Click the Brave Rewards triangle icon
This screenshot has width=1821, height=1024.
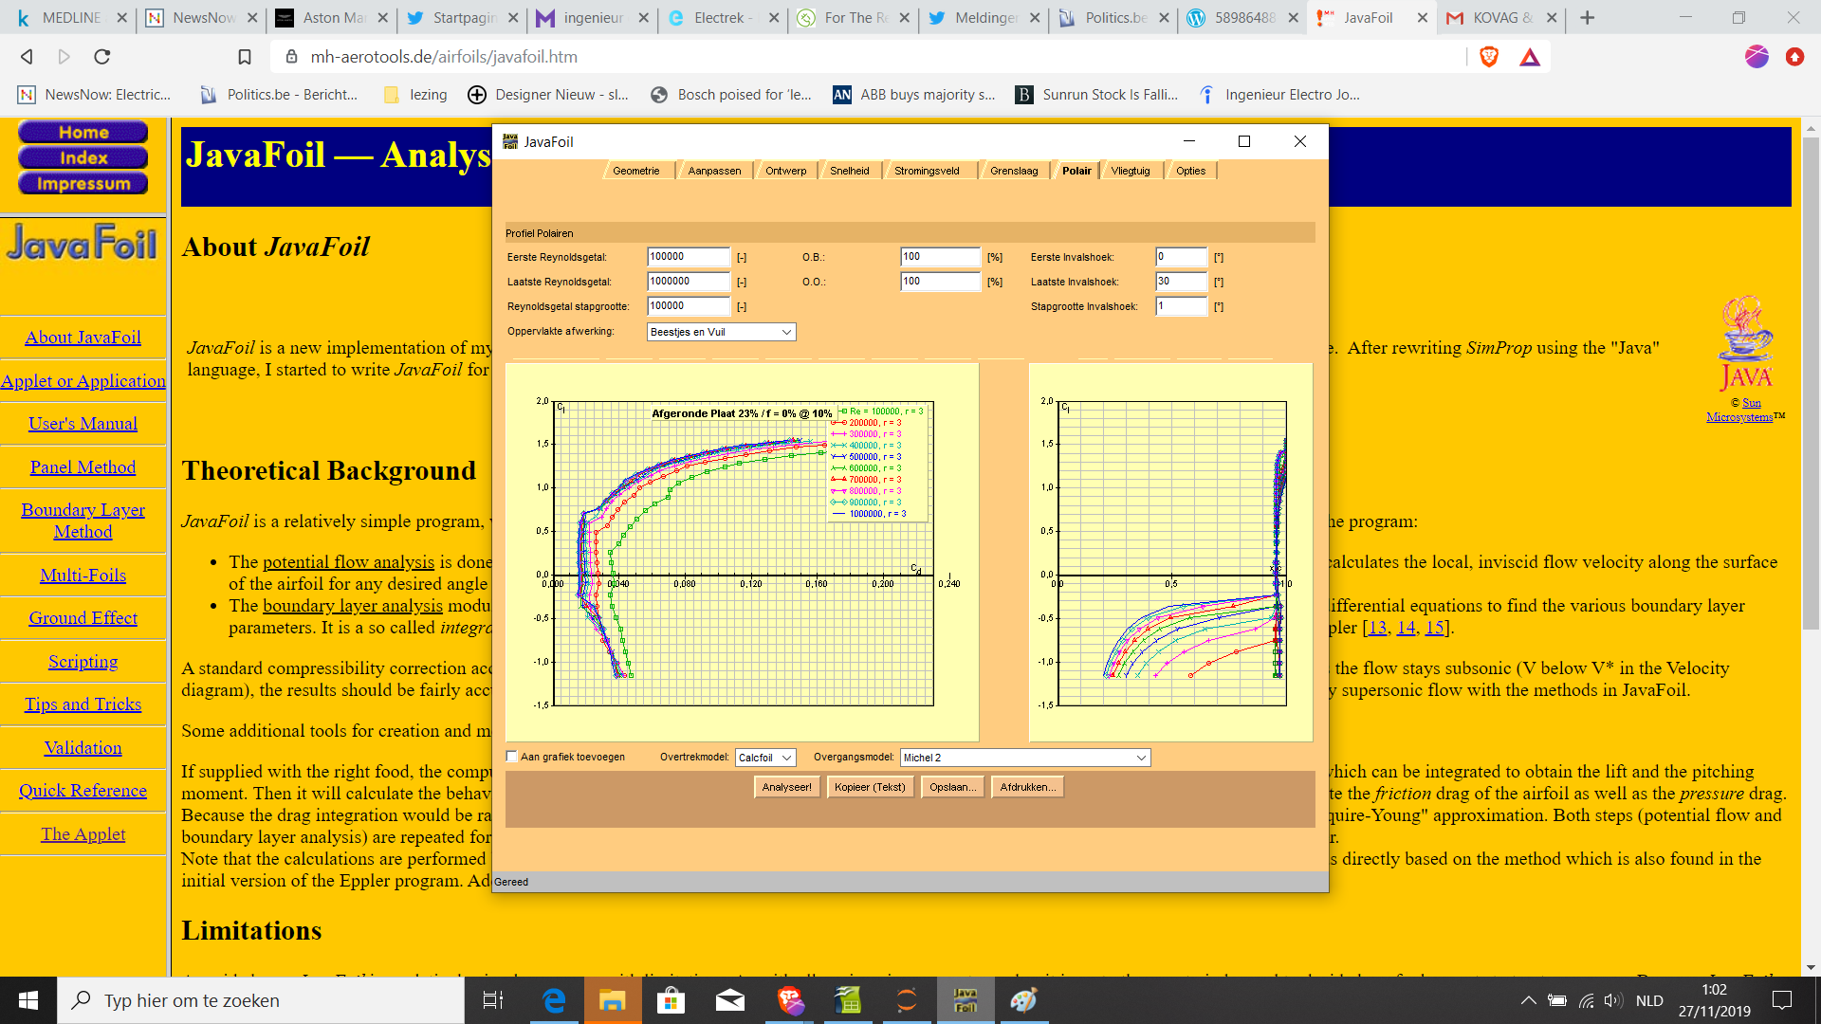pyautogui.click(x=1530, y=57)
